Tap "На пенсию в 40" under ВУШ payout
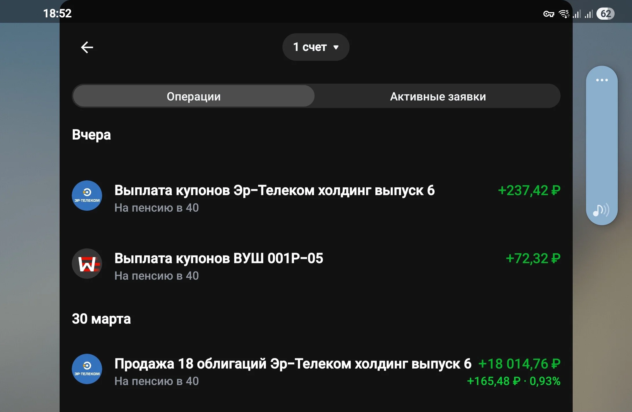 coord(157,276)
